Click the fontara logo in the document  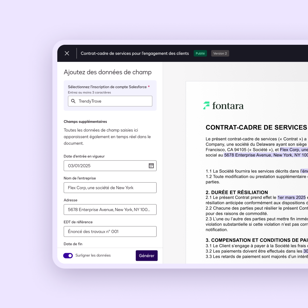tap(223, 106)
